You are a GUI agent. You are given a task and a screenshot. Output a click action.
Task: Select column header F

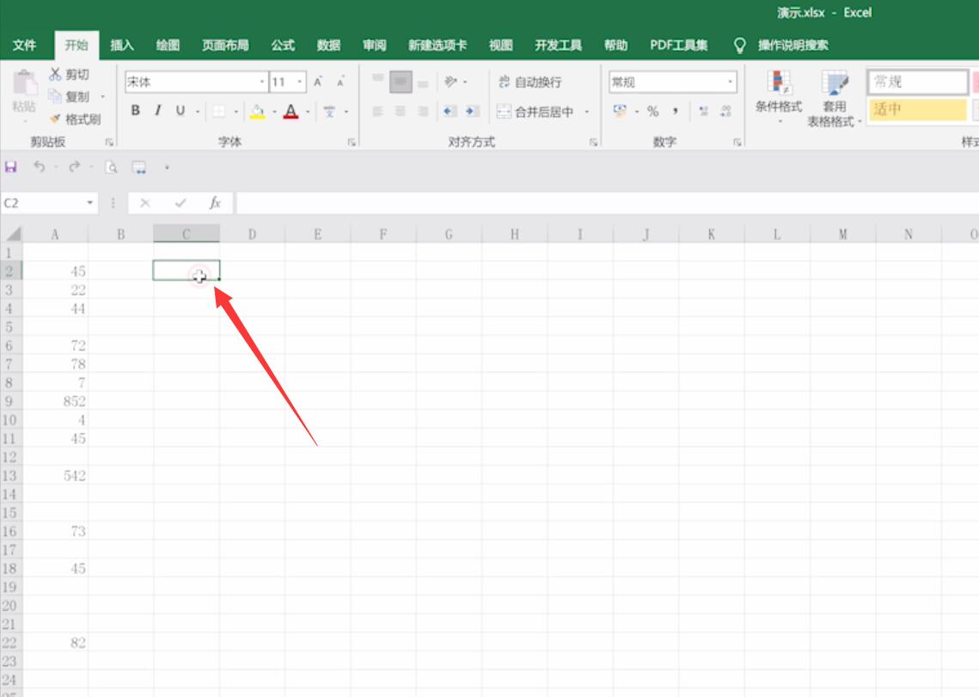pyautogui.click(x=382, y=235)
